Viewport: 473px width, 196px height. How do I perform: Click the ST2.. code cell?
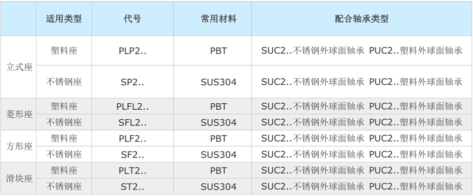tap(132, 187)
